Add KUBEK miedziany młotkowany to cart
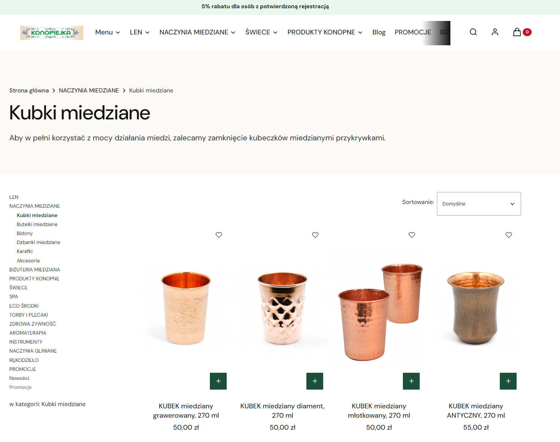This screenshot has width=560, height=442. [x=411, y=381]
